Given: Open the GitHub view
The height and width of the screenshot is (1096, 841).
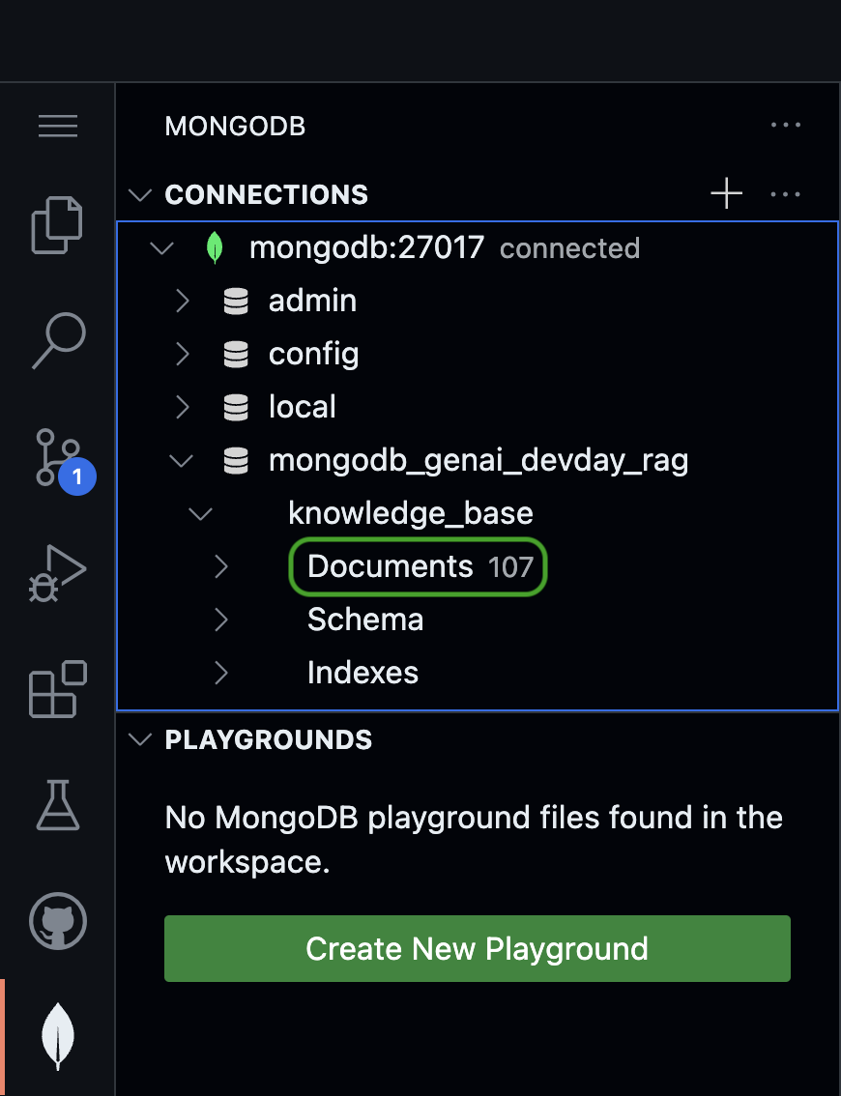Looking at the screenshot, I should pyautogui.click(x=58, y=920).
